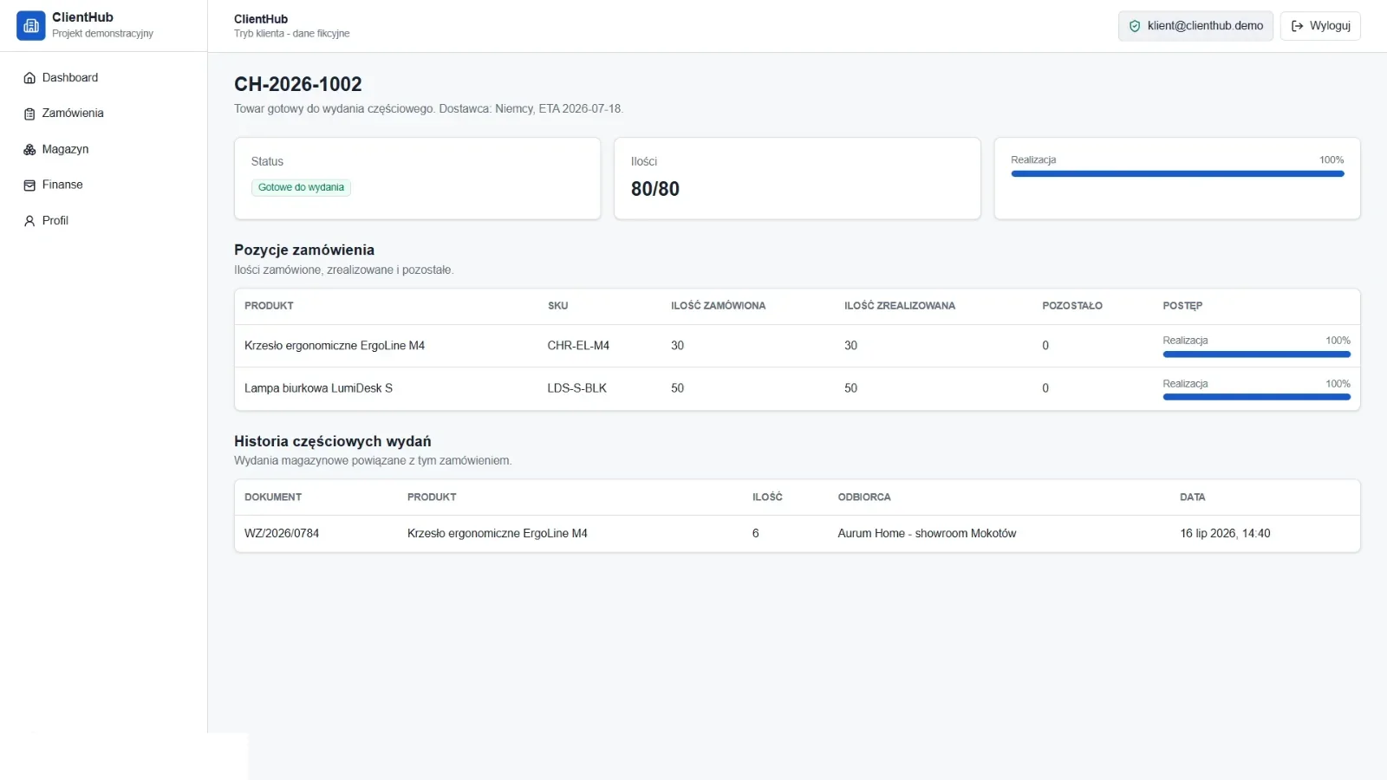The width and height of the screenshot is (1387, 780).
Task: Click the Zamówienia clipboard icon
Action: coord(29,114)
